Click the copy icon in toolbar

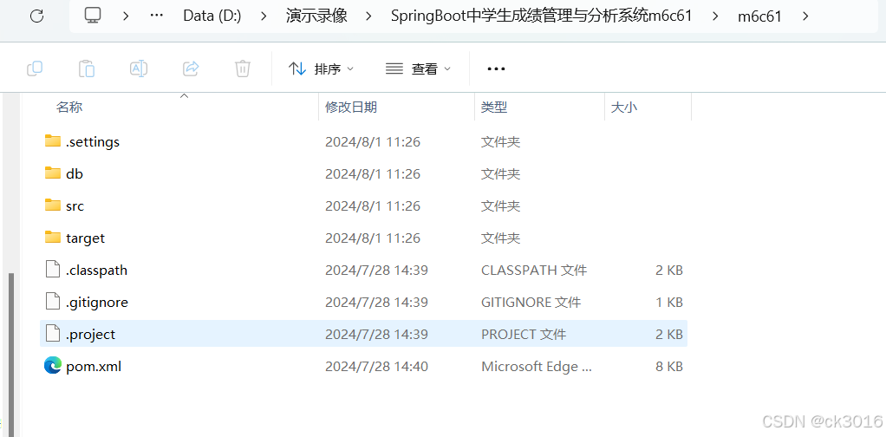(x=35, y=69)
